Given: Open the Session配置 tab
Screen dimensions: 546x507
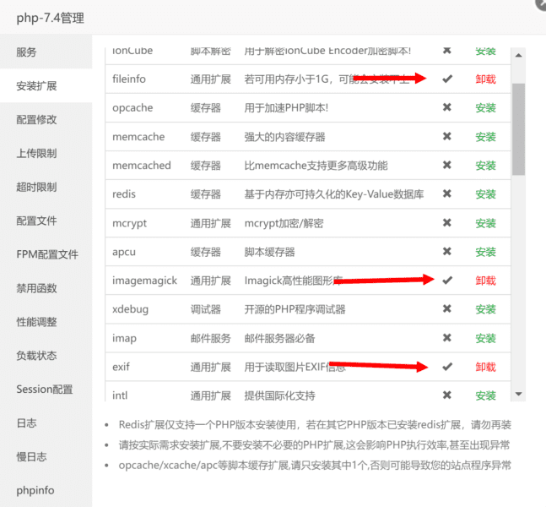Looking at the screenshot, I should (x=44, y=390).
